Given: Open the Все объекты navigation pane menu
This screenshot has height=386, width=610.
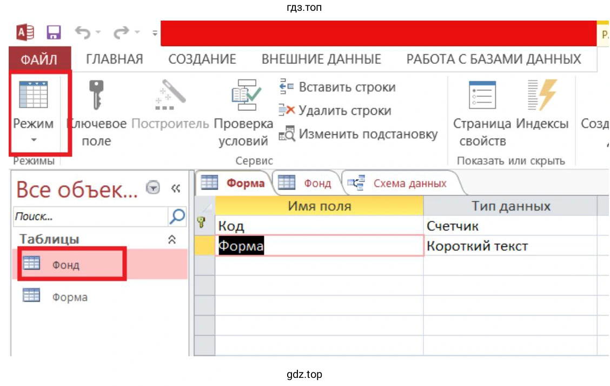Looking at the screenshot, I should [x=154, y=188].
